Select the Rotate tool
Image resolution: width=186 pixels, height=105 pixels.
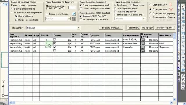(x=183, y=30)
